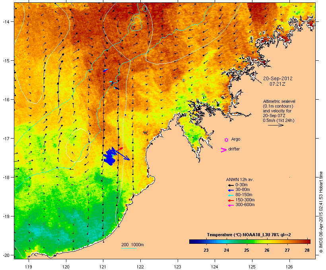Screen dimensions: 326x270
Task: Click the latitude axis label '-20'
Action: (6, 255)
